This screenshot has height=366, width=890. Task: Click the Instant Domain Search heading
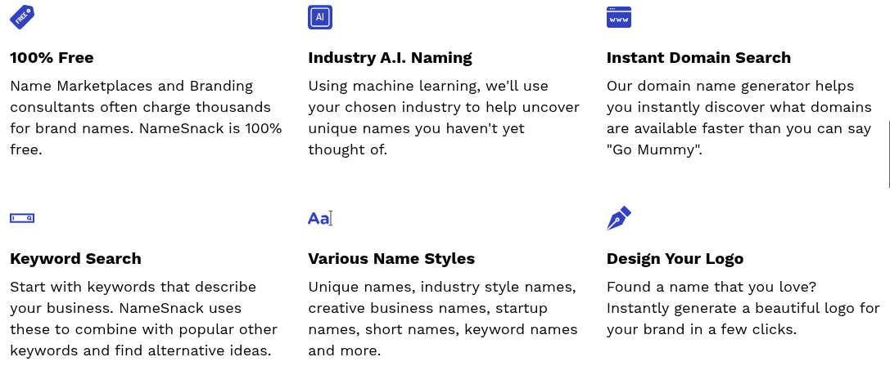(698, 58)
